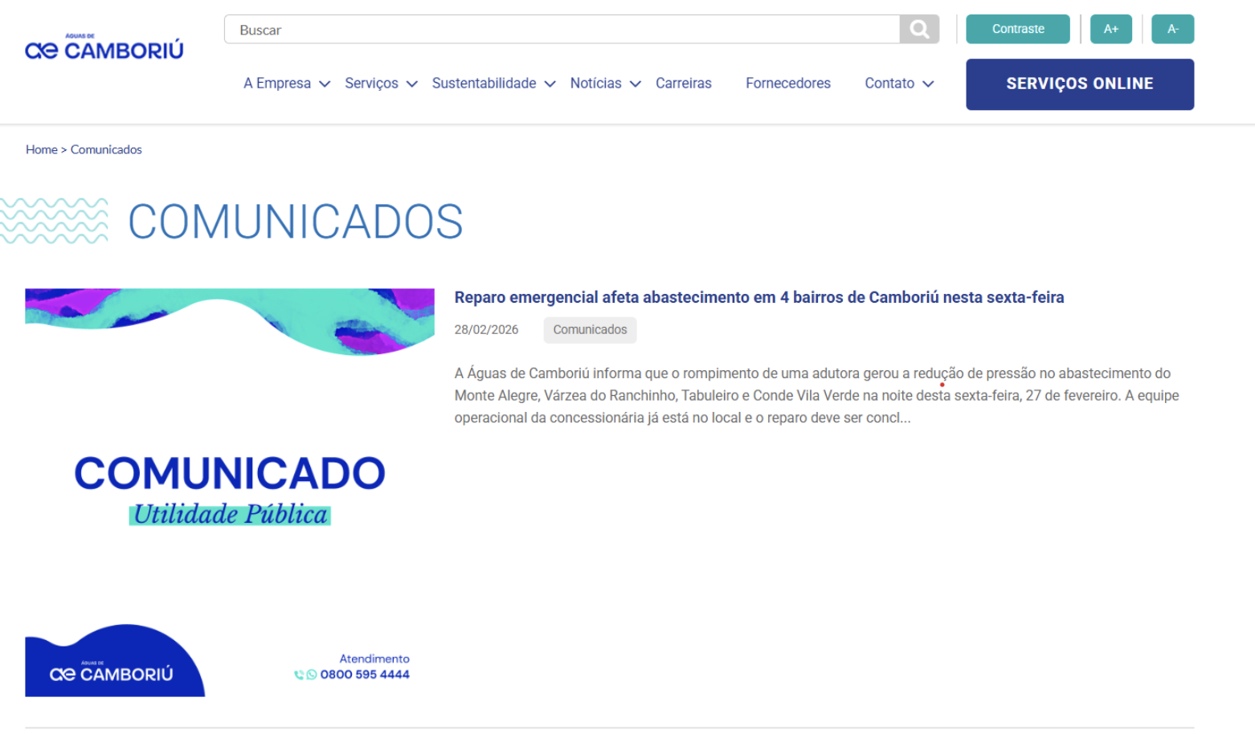
Task: Click the search magnifier icon
Action: 919,30
